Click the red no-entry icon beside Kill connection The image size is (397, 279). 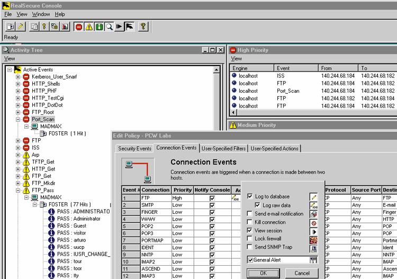[313, 222]
